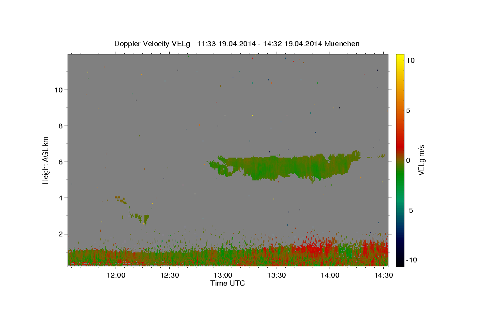Click the 13:00 time tick label

point(223,275)
